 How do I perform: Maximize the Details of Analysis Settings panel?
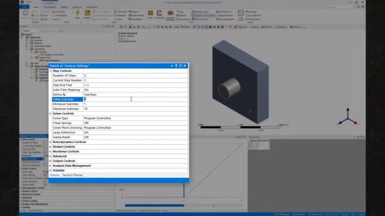click(180, 65)
